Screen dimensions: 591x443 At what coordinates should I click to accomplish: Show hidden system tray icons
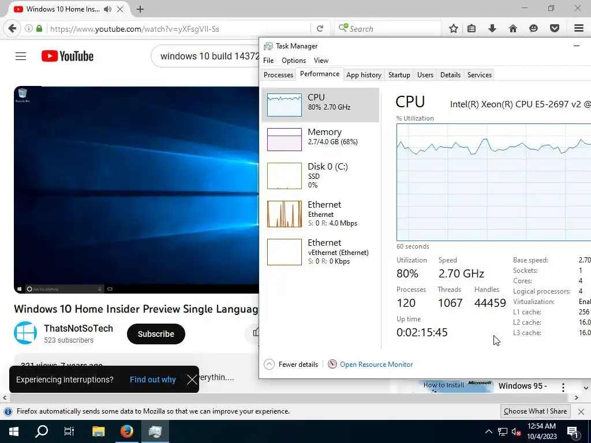[x=488, y=431]
